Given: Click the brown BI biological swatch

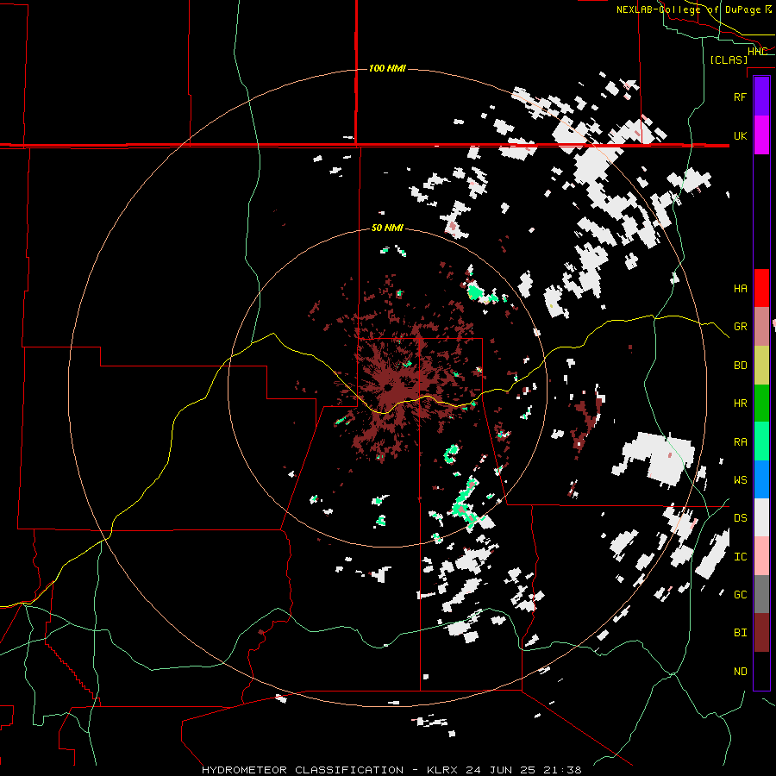Looking at the screenshot, I should coord(761,633).
